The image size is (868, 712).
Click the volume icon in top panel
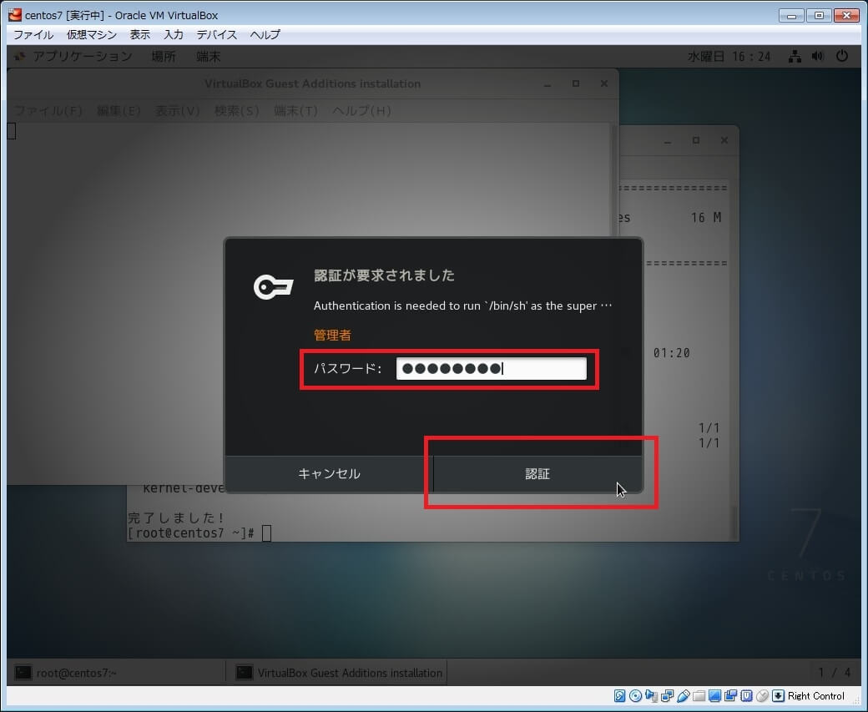tap(817, 56)
